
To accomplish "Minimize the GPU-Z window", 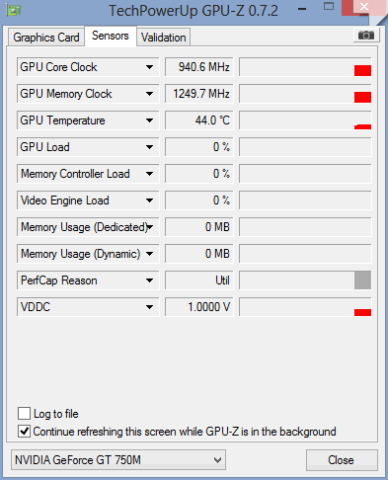I will (302, 9).
